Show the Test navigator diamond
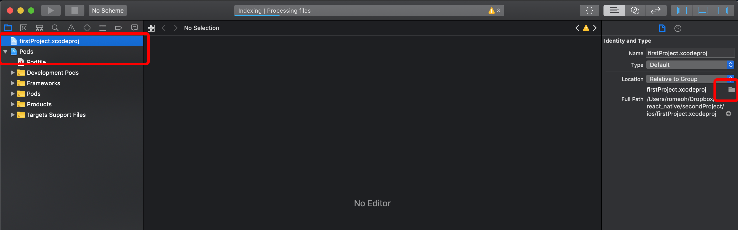Image resolution: width=738 pixels, height=230 pixels. (87, 28)
